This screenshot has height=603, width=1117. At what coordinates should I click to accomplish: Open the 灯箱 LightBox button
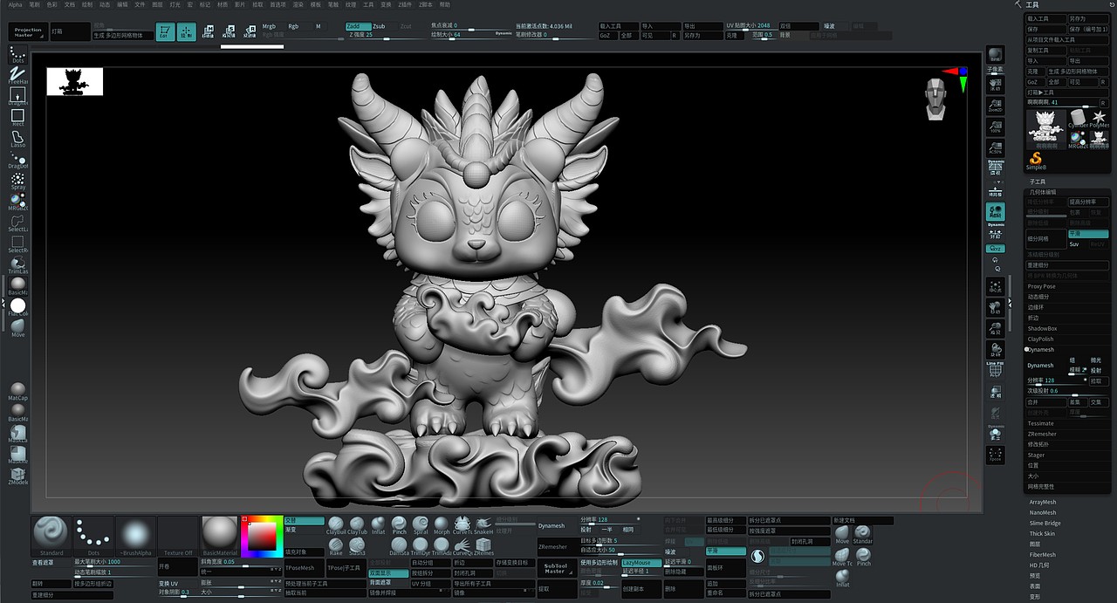[70, 32]
